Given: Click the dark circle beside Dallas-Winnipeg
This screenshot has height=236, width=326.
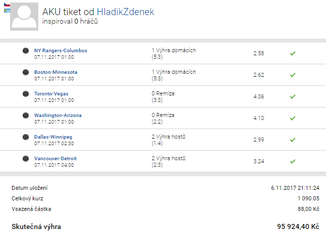Looking at the screenshot, I should pos(26,137).
